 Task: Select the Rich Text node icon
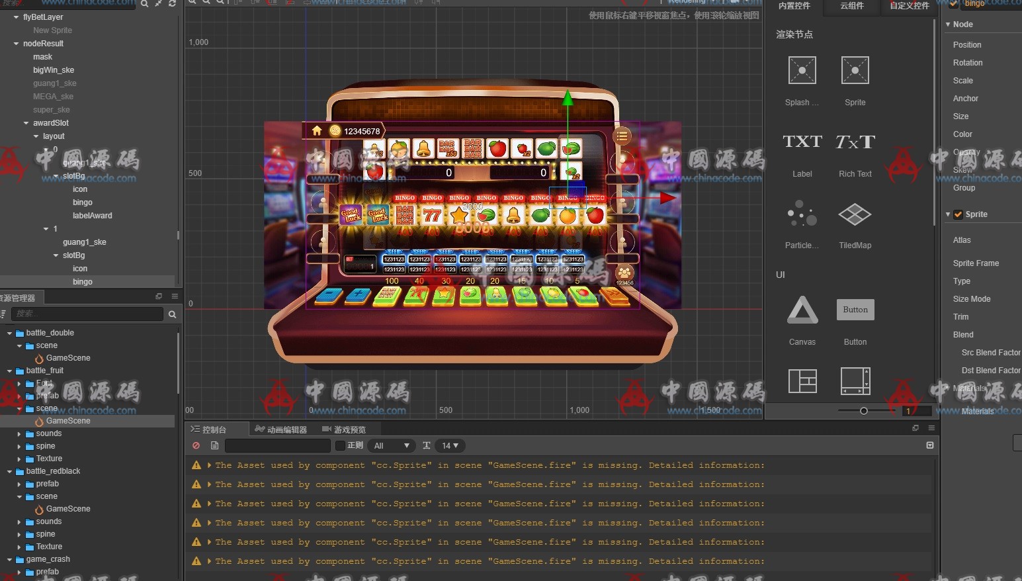click(x=855, y=142)
